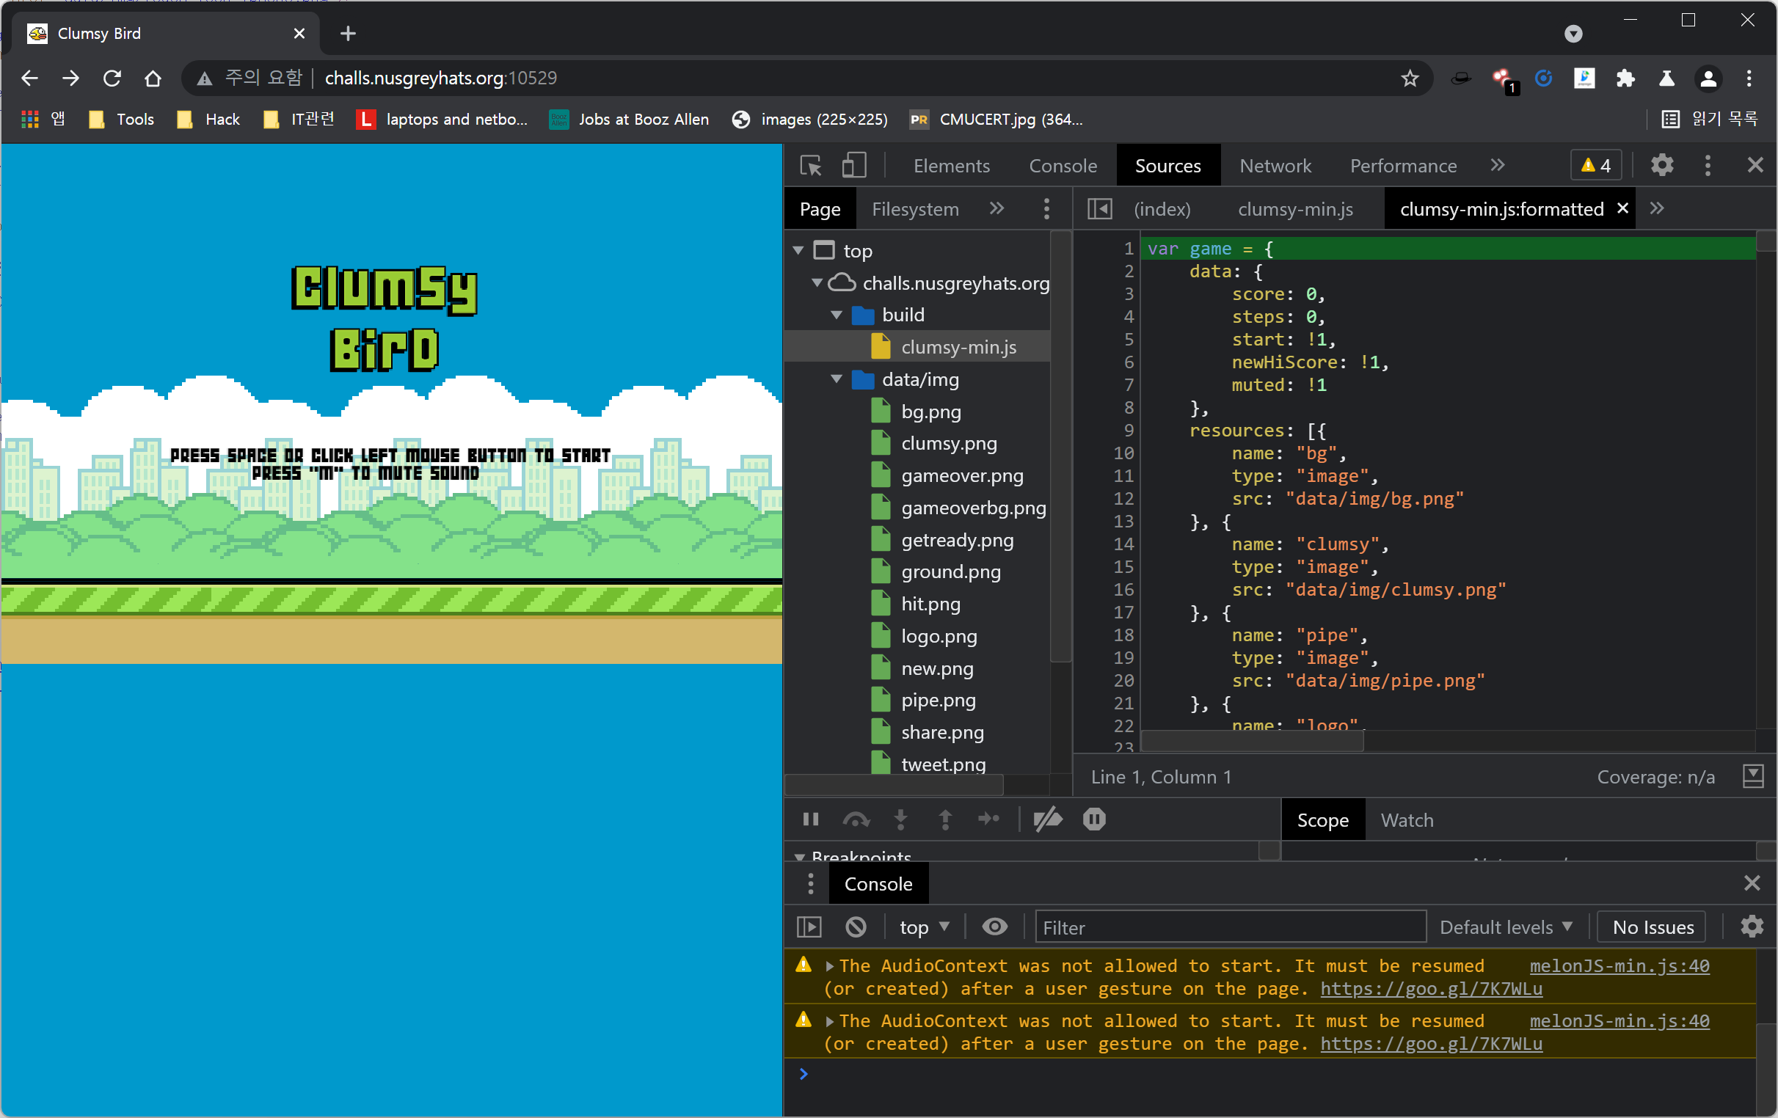Open DevTools settings gear
1778x1118 pixels.
[x=1661, y=165]
